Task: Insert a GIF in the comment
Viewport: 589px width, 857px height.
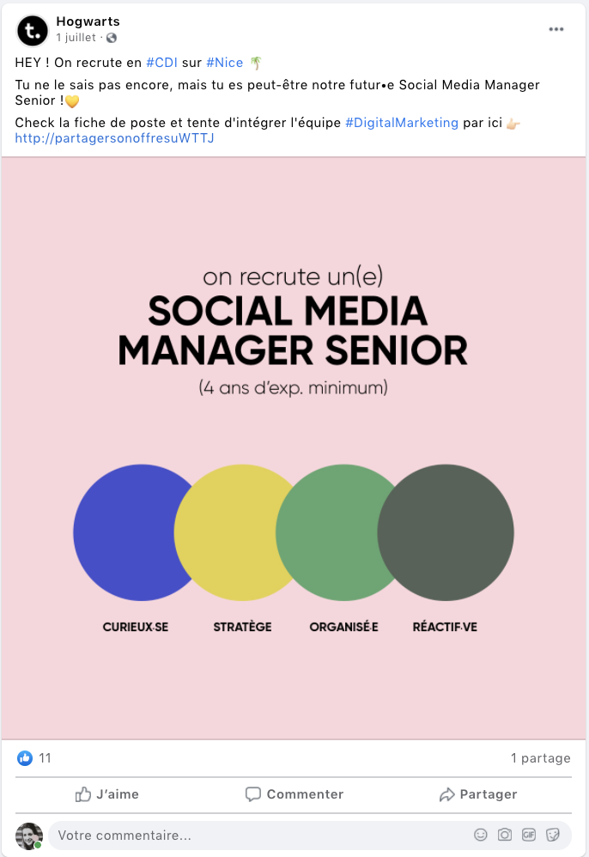Action: click(529, 835)
